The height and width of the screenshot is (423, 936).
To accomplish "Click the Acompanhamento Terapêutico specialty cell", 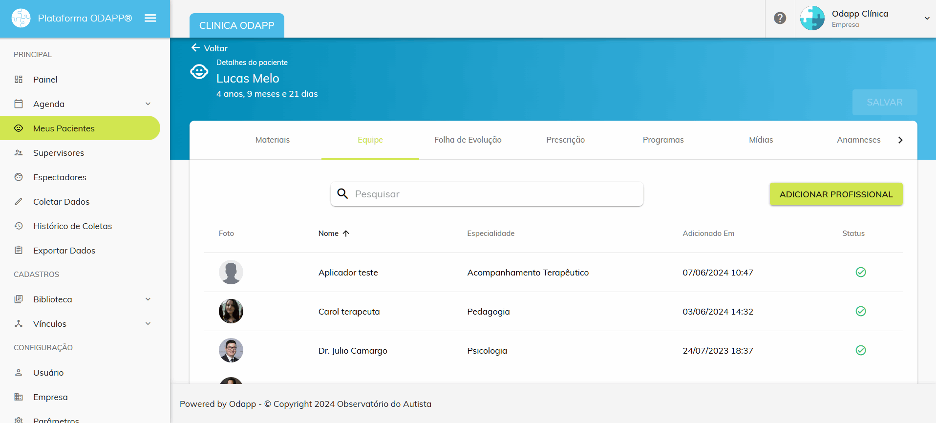I will click(528, 273).
